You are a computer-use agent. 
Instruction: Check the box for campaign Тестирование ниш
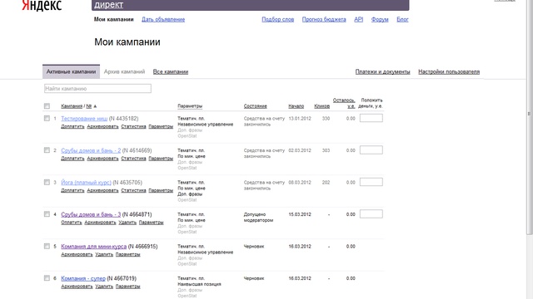click(47, 118)
